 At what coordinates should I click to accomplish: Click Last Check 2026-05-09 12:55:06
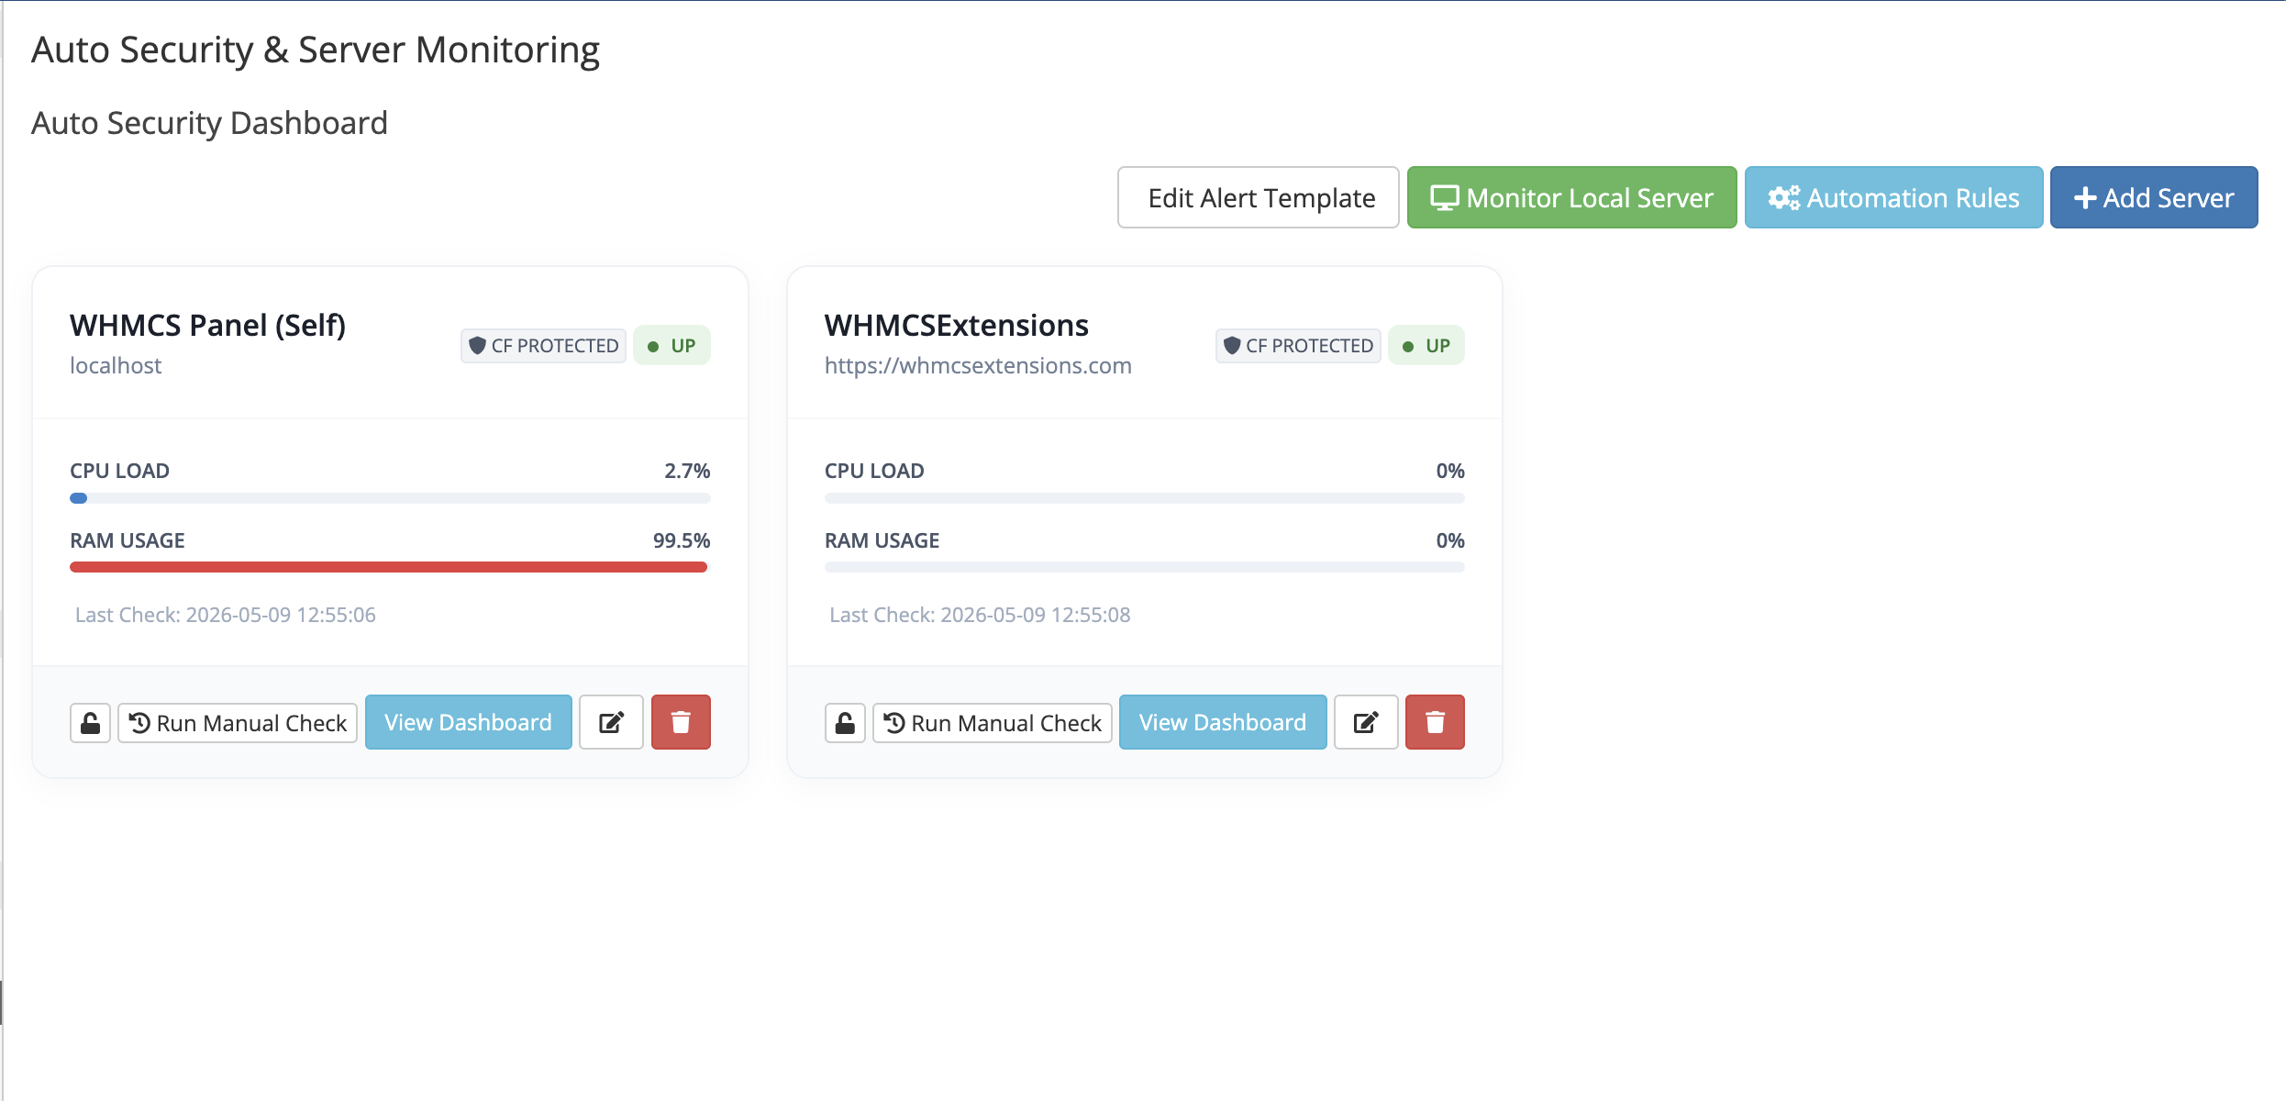coord(226,615)
